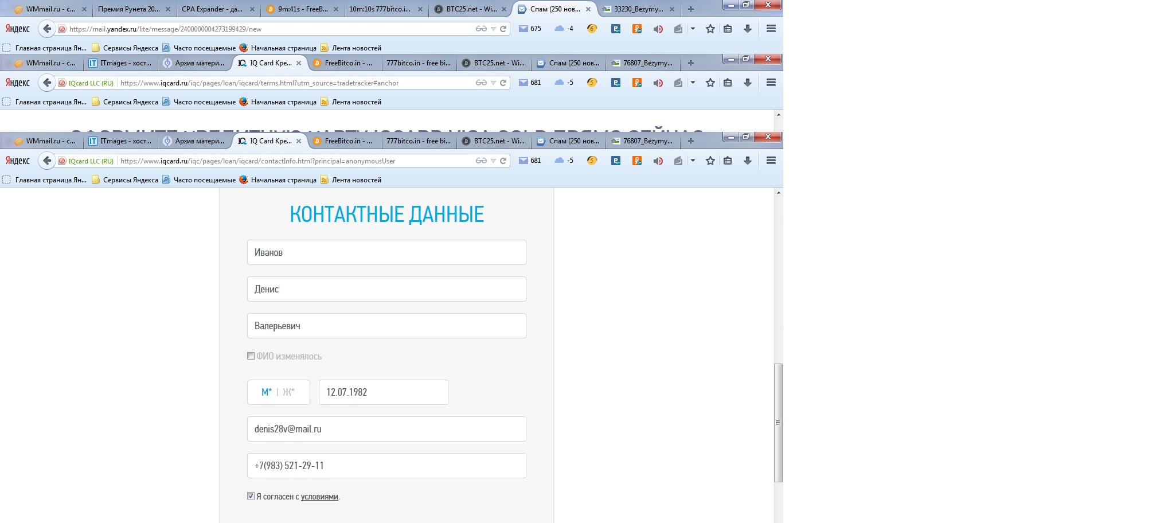Select female gender Ж*
1172x523 pixels.
click(x=288, y=392)
